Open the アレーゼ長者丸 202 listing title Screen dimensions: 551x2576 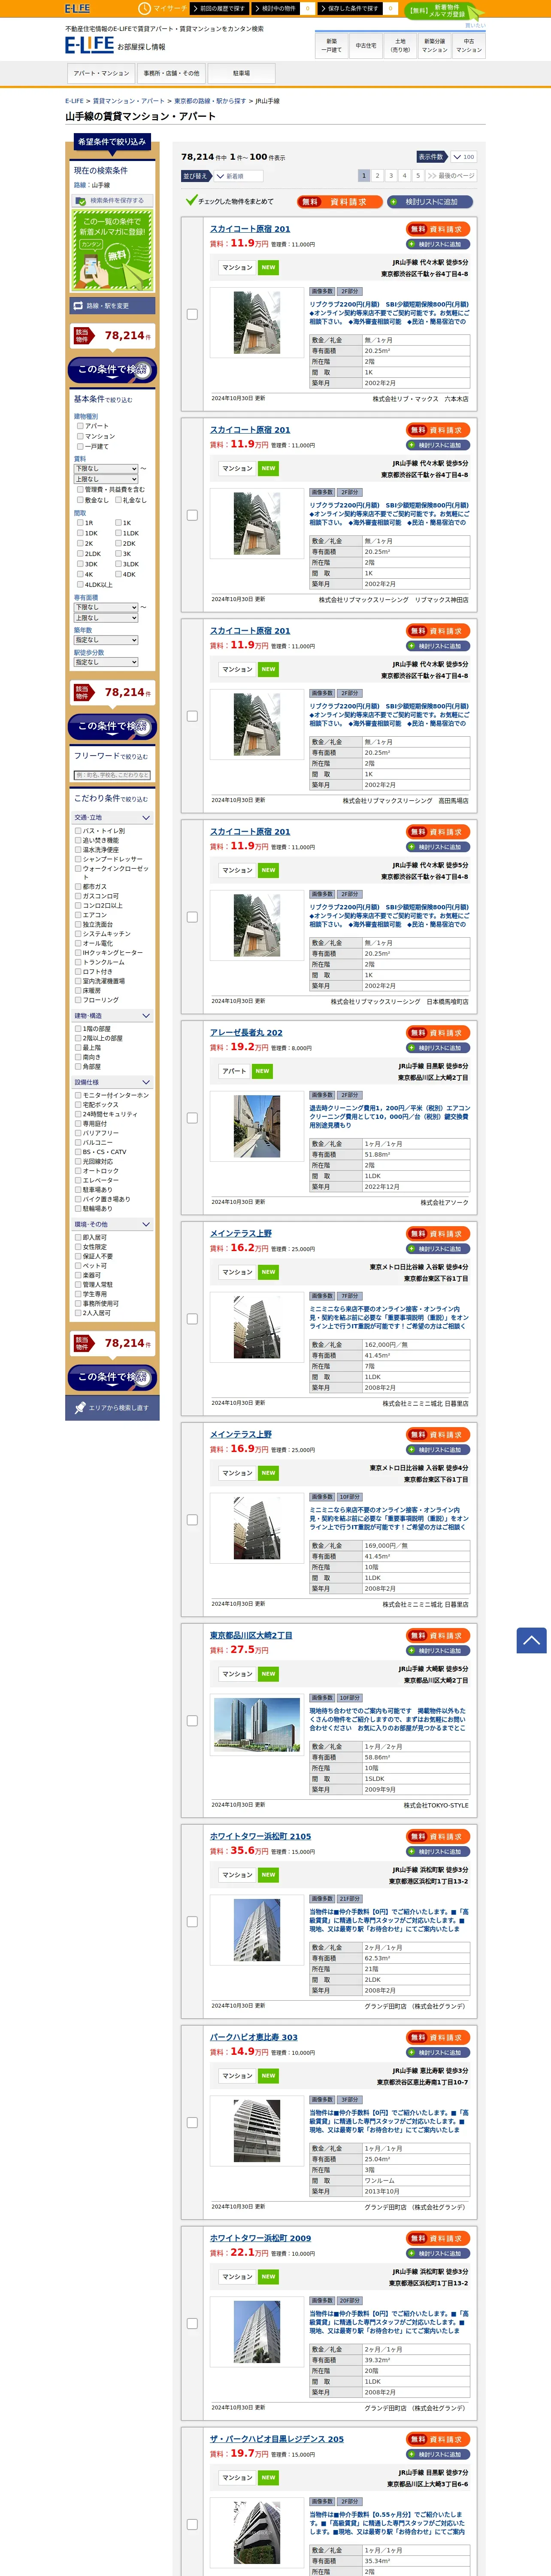point(246,1033)
